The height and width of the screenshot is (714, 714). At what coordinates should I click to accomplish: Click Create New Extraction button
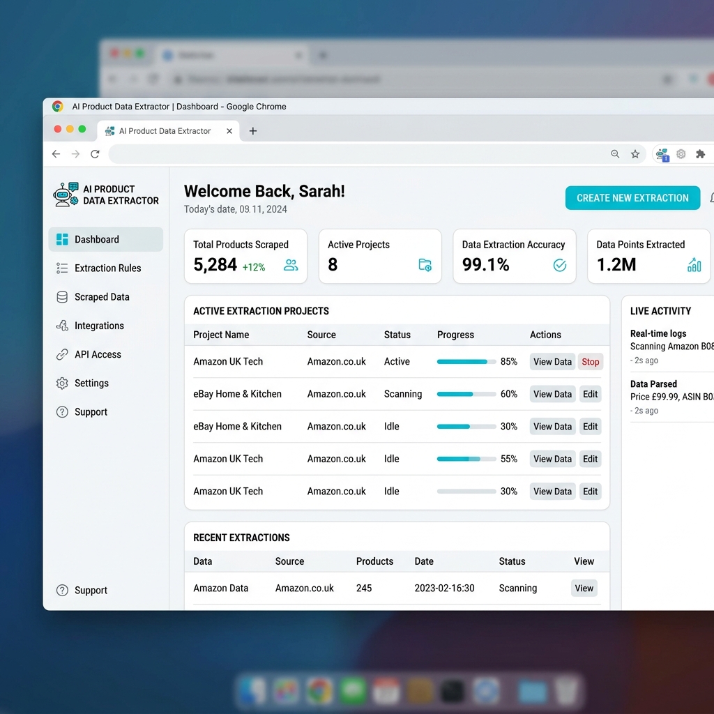632,197
